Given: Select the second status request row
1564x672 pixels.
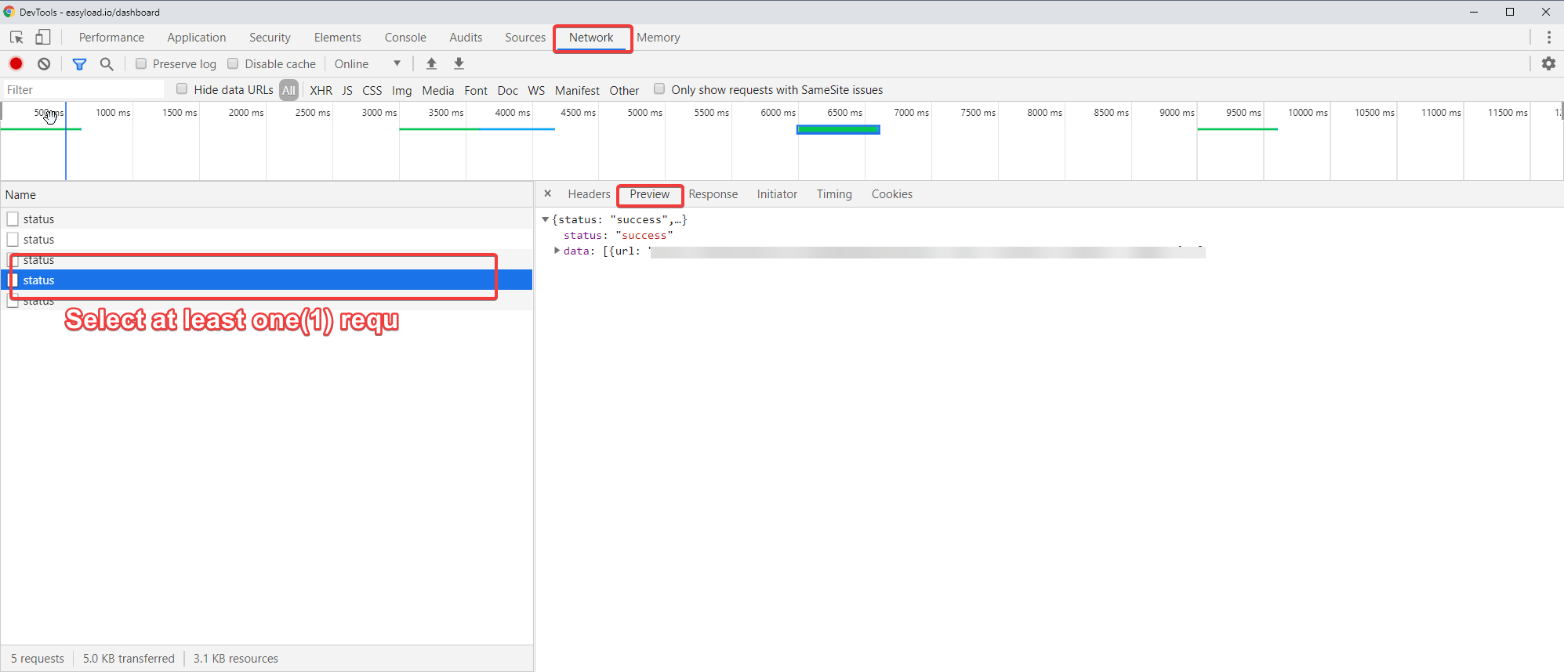Looking at the screenshot, I should (x=267, y=240).
